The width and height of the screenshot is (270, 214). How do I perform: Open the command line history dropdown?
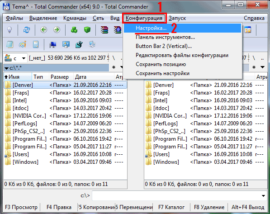[x=263, y=196]
